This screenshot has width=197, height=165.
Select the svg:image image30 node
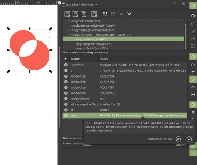click(93, 44)
